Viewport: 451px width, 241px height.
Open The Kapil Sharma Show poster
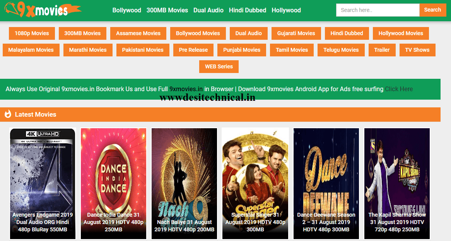[397, 183]
